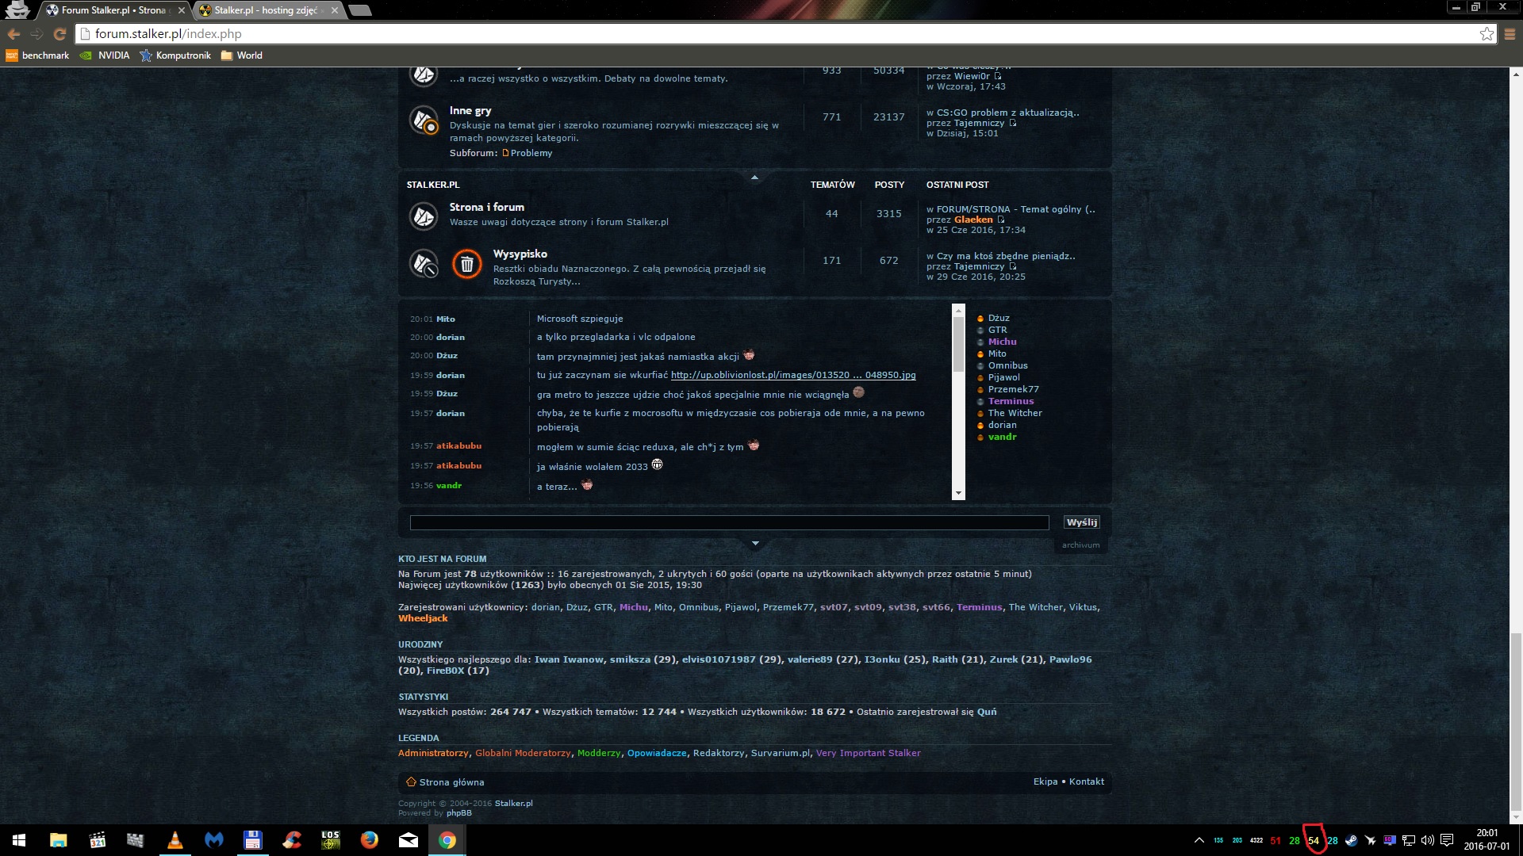Open the Chrome menu hamburger icon
This screenshot has height=856, width=1523.
click(x=1510, y=34)
